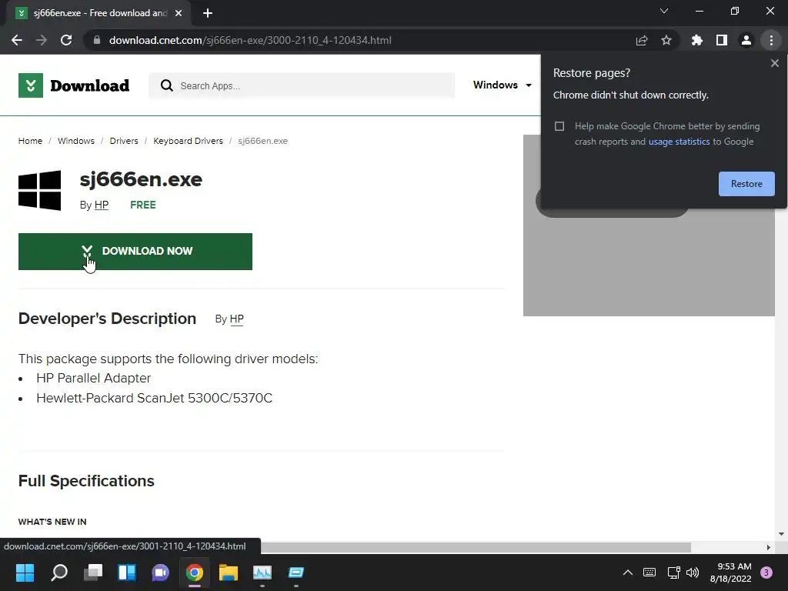View site information via lock icon
The width and height of the screenshot is (788, 591).
(97, 40)
